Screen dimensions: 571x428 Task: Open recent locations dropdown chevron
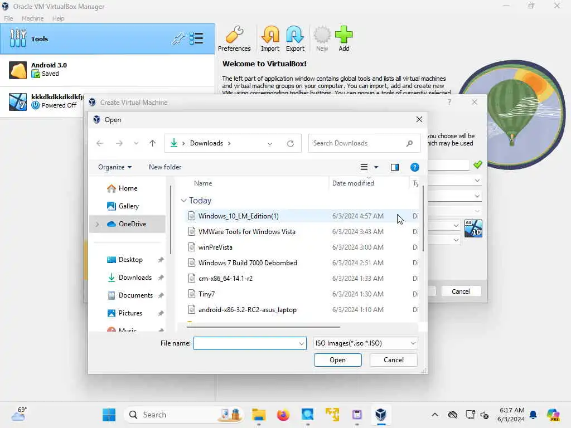pyautogui.click(x=136, y=143)
